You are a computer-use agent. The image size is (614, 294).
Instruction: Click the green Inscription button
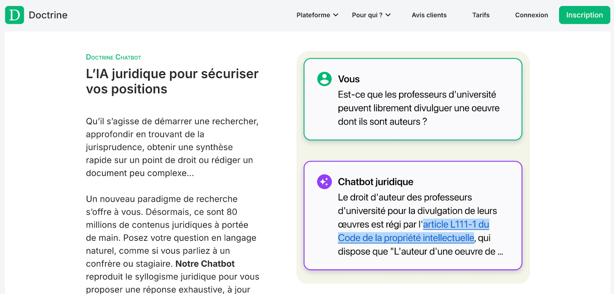tap(584, 15)
